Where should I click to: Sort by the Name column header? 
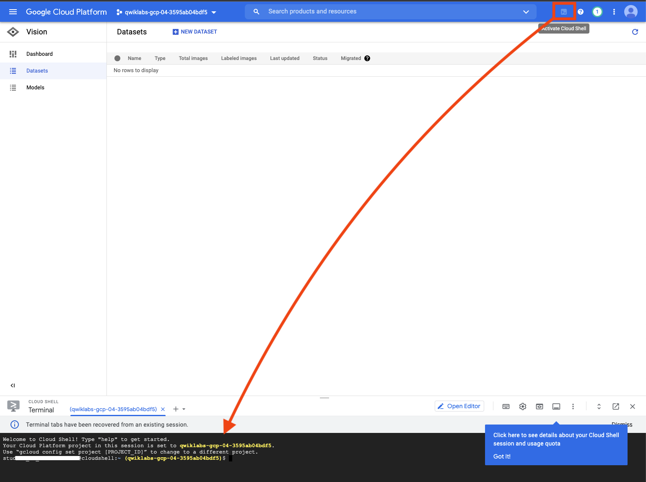click(x=135, y=58)
